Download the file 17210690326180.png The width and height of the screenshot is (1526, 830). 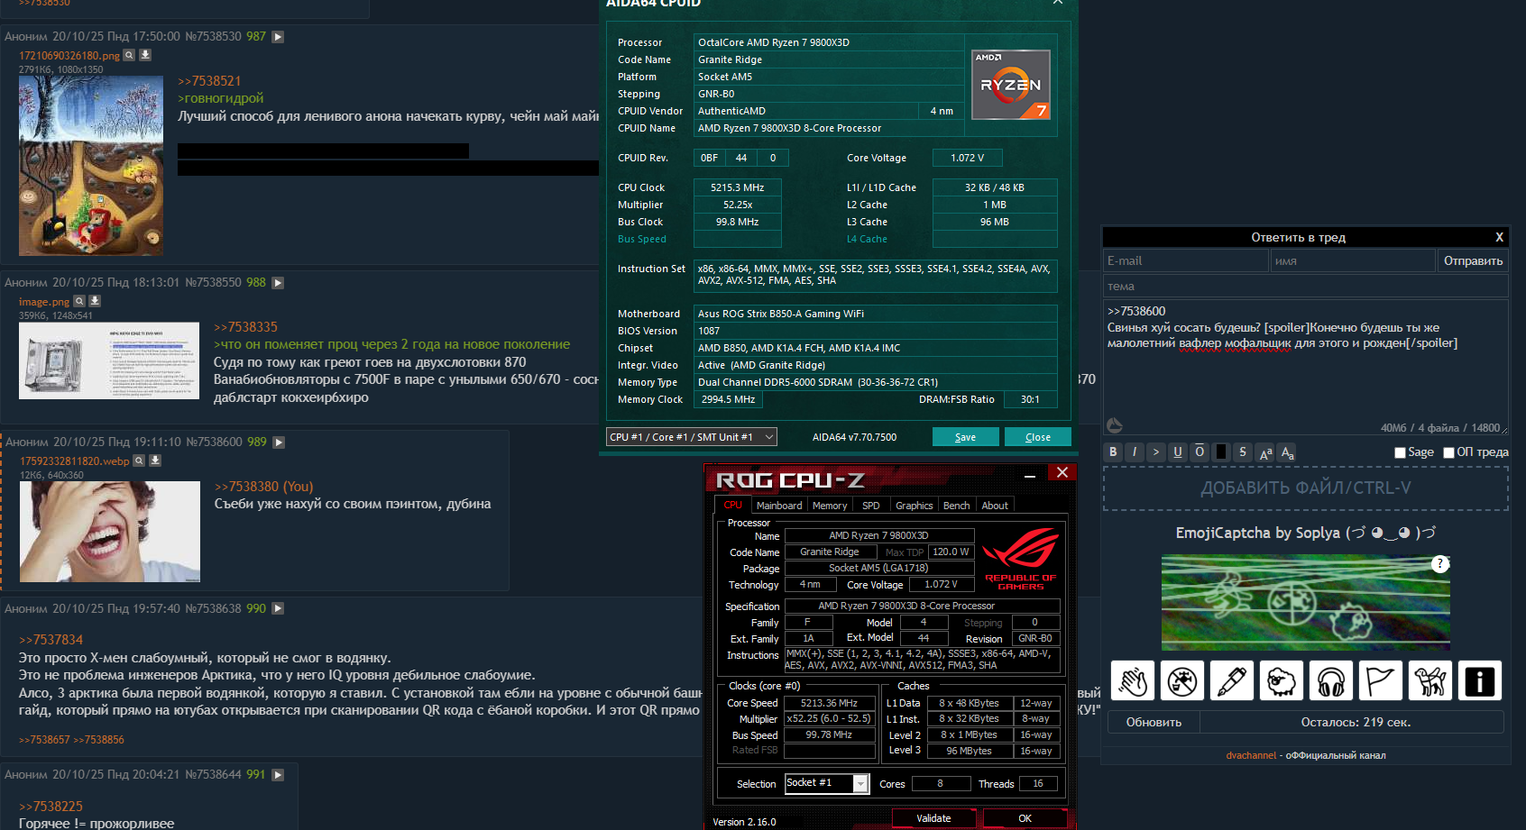[145, 55]
